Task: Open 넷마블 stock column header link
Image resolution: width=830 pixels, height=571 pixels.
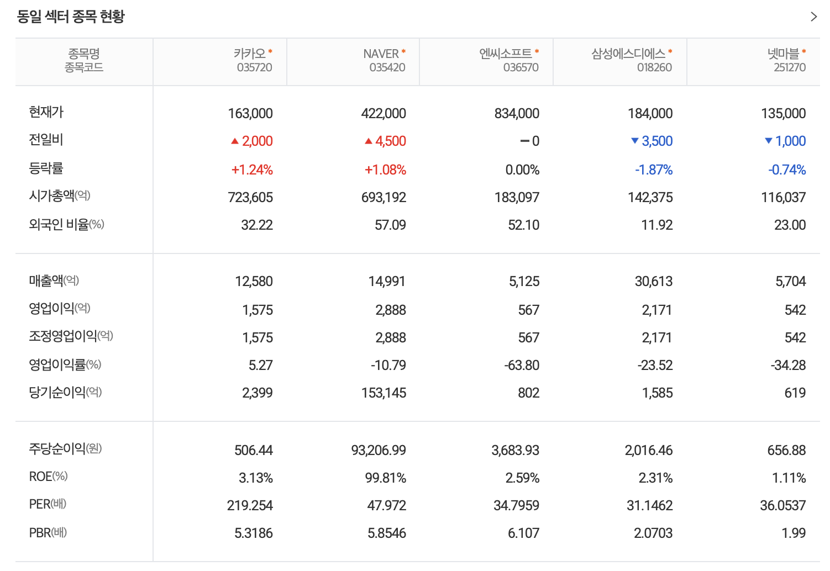Action: pyautogui.click(x=783, y=54)
